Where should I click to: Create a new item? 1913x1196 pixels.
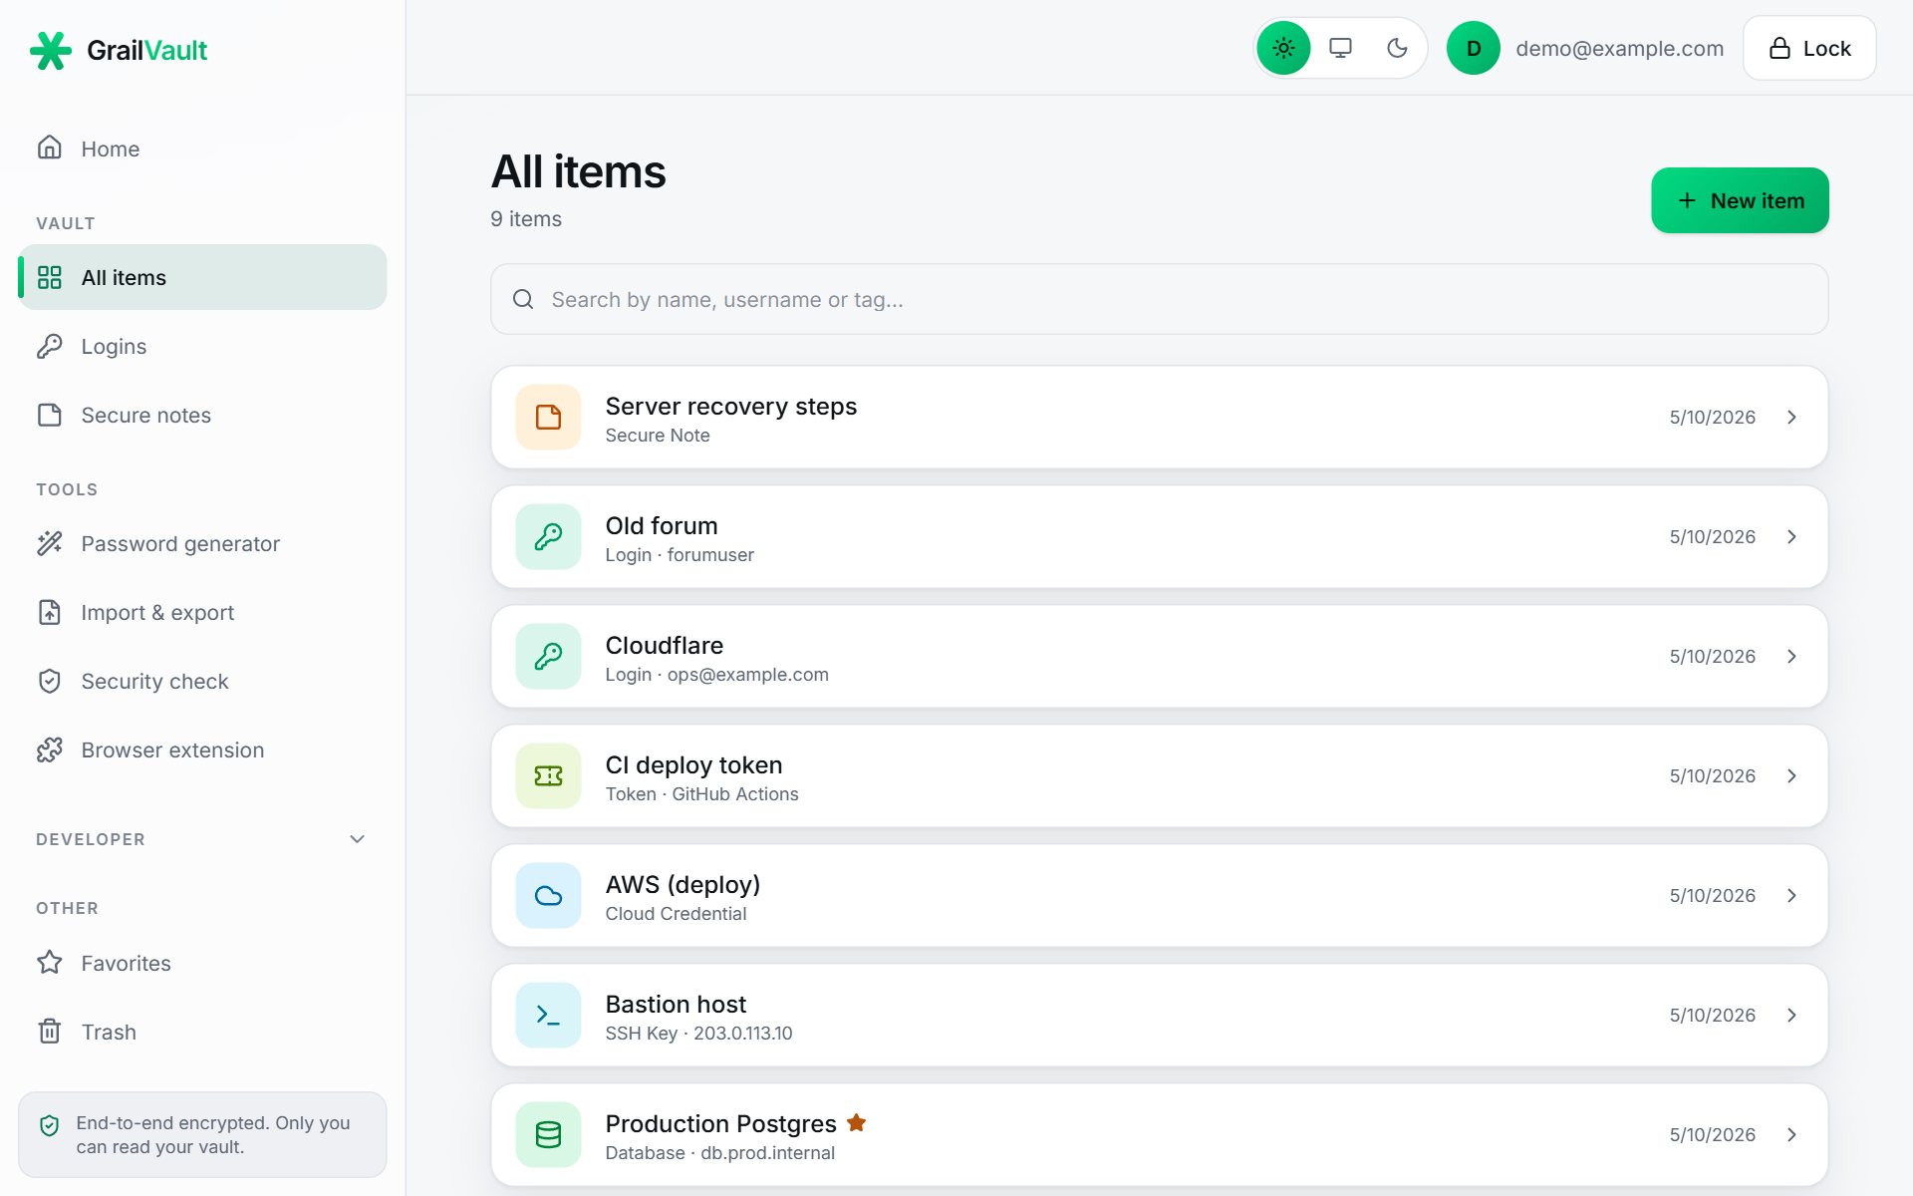point(1740,200)
